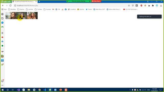
Task: Expand the Youtube bookmarks folder
Action: point(47,9)
